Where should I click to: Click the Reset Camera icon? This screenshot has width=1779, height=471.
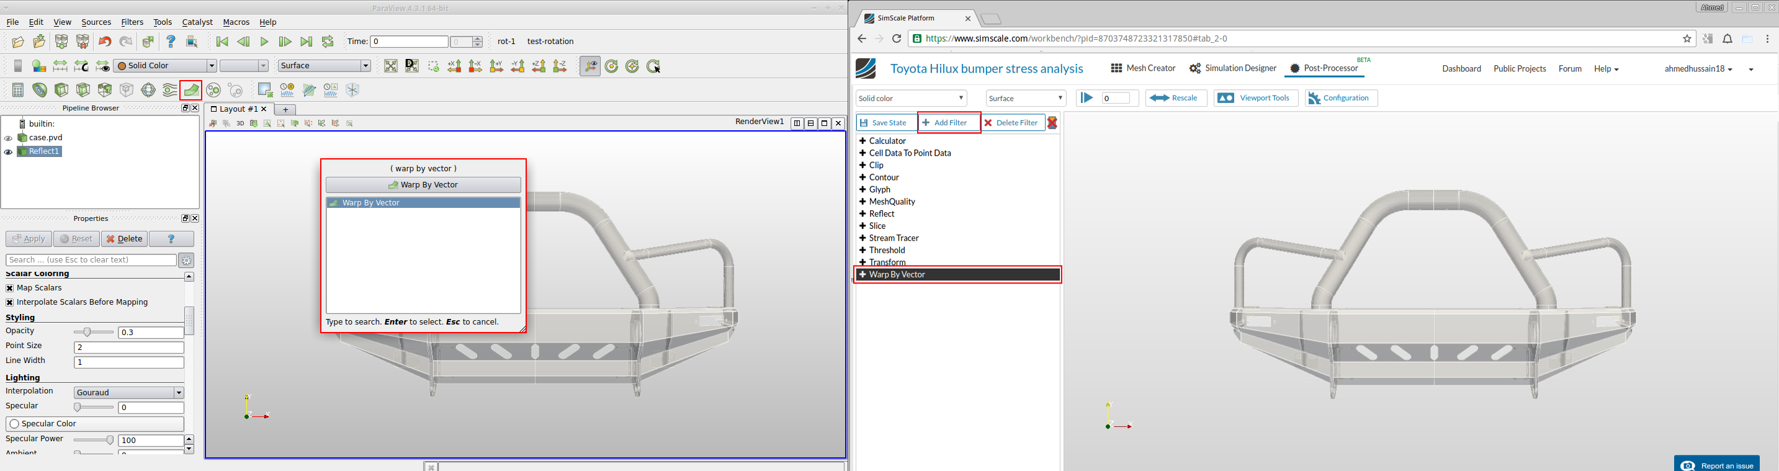(391, 66)
